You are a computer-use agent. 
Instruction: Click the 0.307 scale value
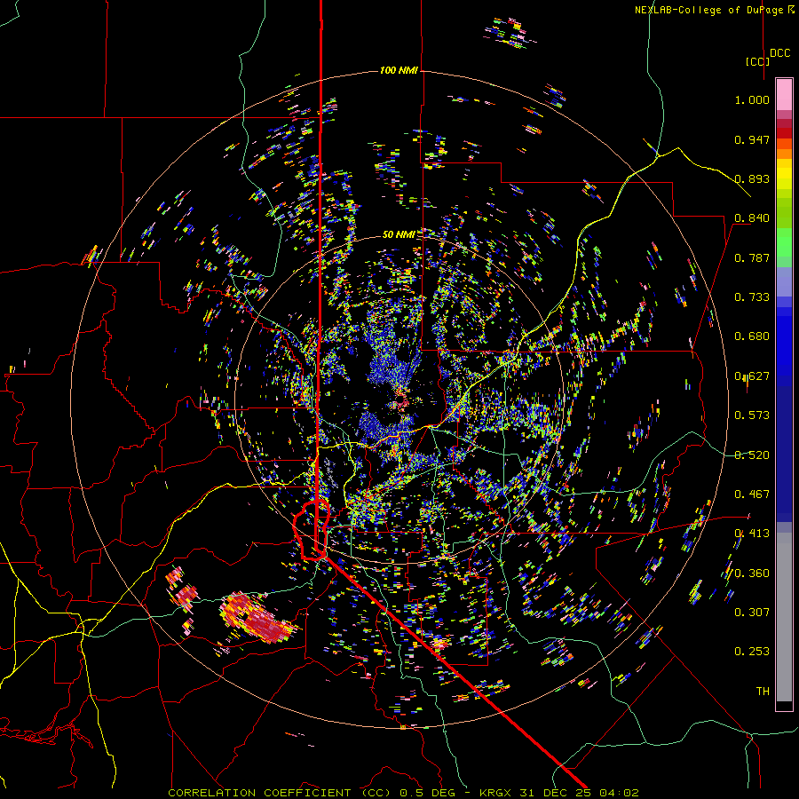(752, 612)
